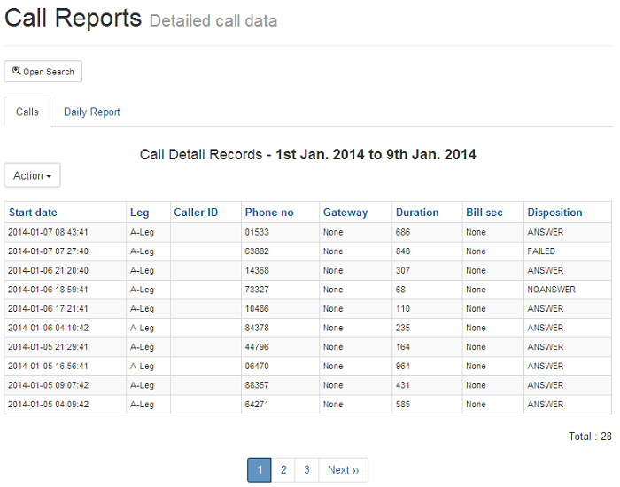Screen dimensions: 620x487
Task: Go to Next page of results
Action: pos(344,470)
